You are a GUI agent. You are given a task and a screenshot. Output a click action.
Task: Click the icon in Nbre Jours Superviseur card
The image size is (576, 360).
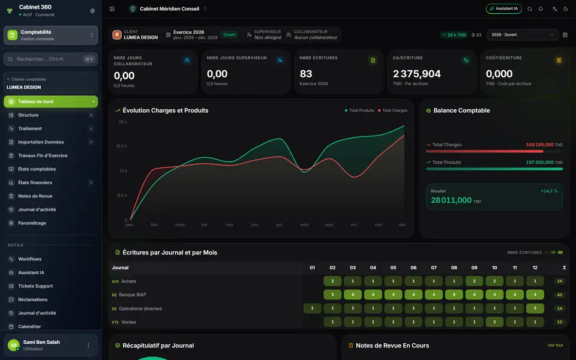coord(280,60)
